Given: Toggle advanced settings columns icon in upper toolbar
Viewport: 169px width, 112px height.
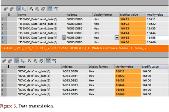Looking at the screenshot, I should [x=24, y=9].
